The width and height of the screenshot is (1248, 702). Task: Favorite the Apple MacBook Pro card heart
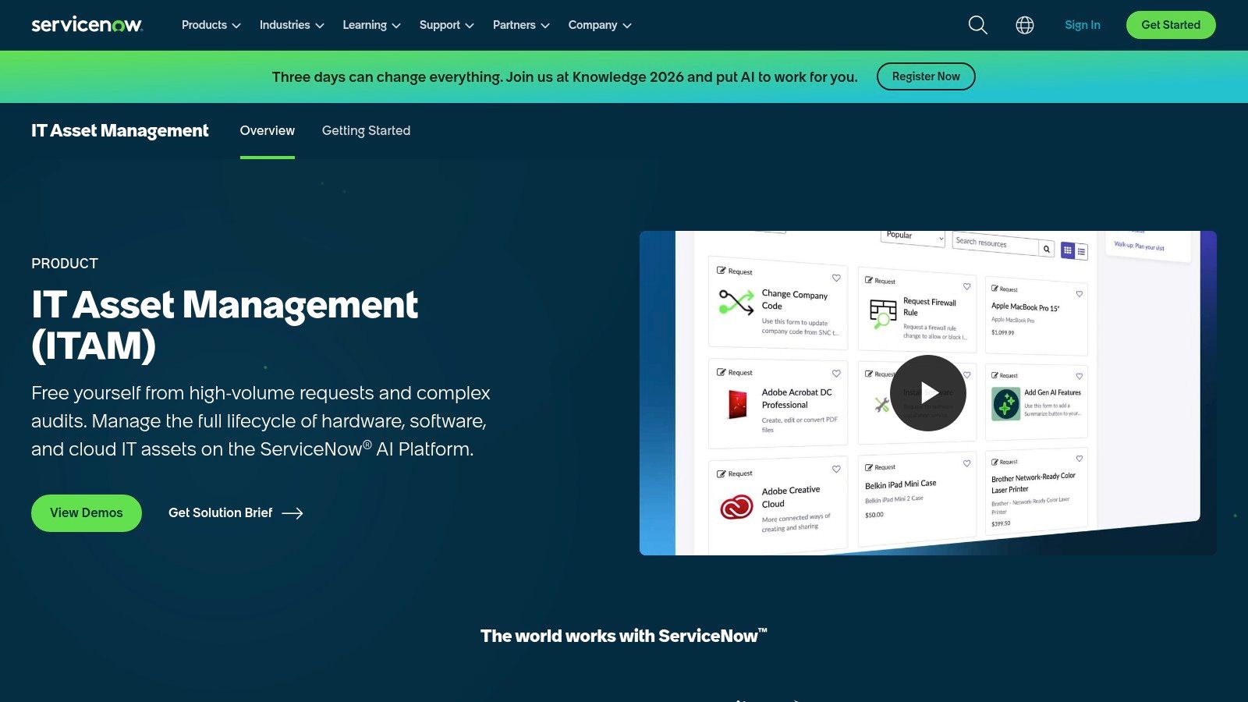click(x=1080, y=294)
